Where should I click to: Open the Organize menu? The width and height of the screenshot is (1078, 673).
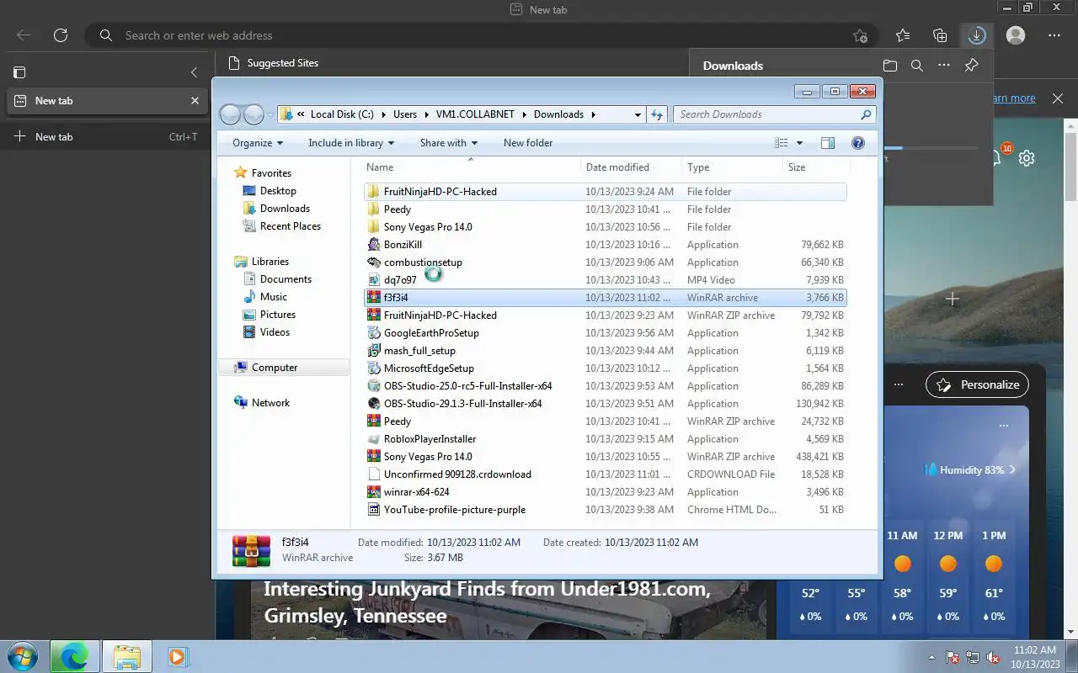pos(258,143)
